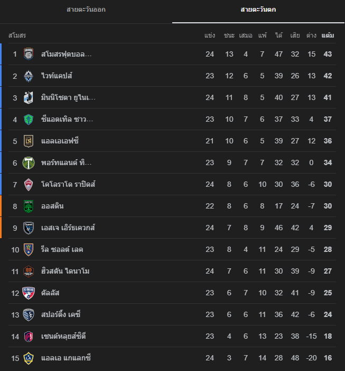Click the Portland Timbers axe logo
The width and height of the screenshot is (345, 371).
click(29, 163)
